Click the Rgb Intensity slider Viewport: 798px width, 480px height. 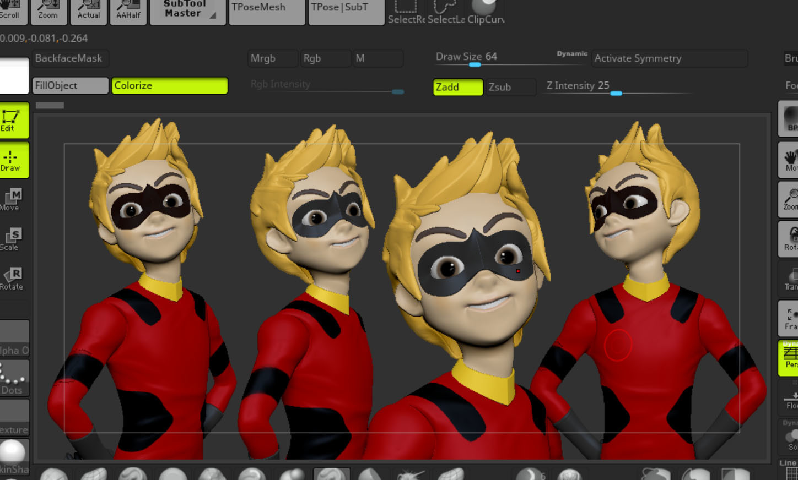[326, 86]
